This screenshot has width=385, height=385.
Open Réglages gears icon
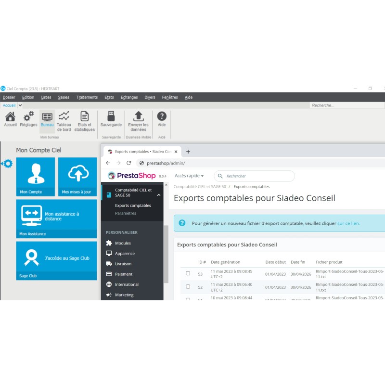pos(28,116)
